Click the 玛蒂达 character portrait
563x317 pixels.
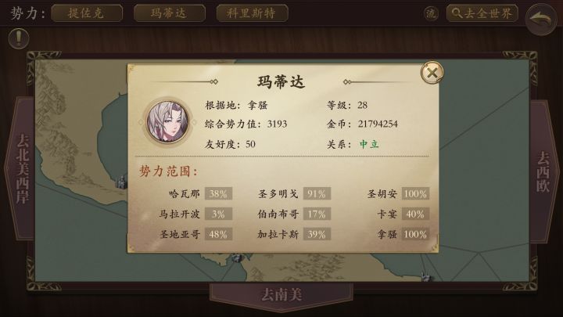coord(167,123)
